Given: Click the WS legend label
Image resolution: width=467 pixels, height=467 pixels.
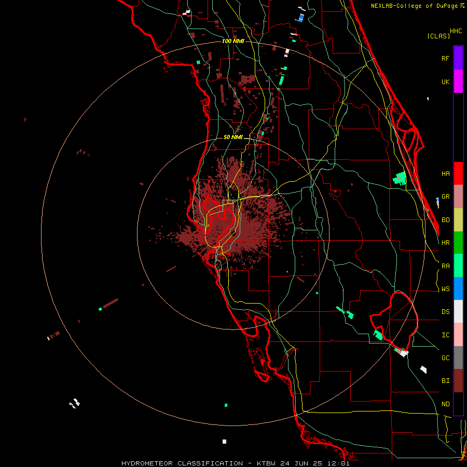Looking at the screenshot, I should pyautogui.click(x=445, y=289).
